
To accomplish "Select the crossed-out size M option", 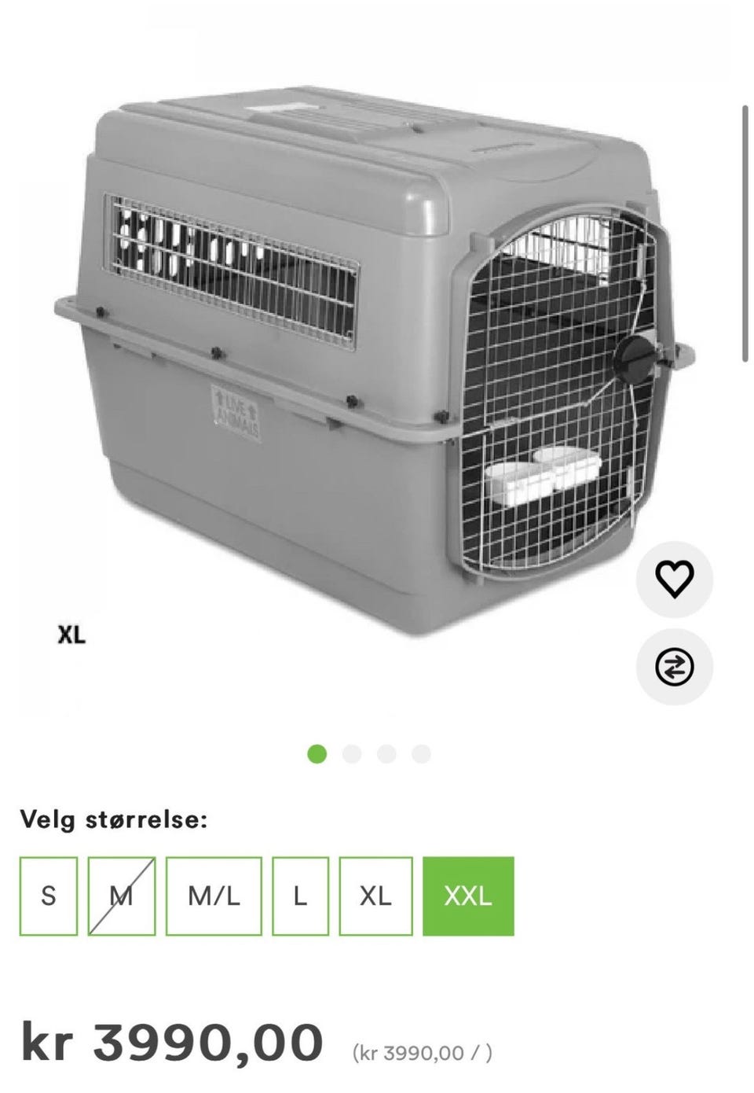I will point(122,896).
